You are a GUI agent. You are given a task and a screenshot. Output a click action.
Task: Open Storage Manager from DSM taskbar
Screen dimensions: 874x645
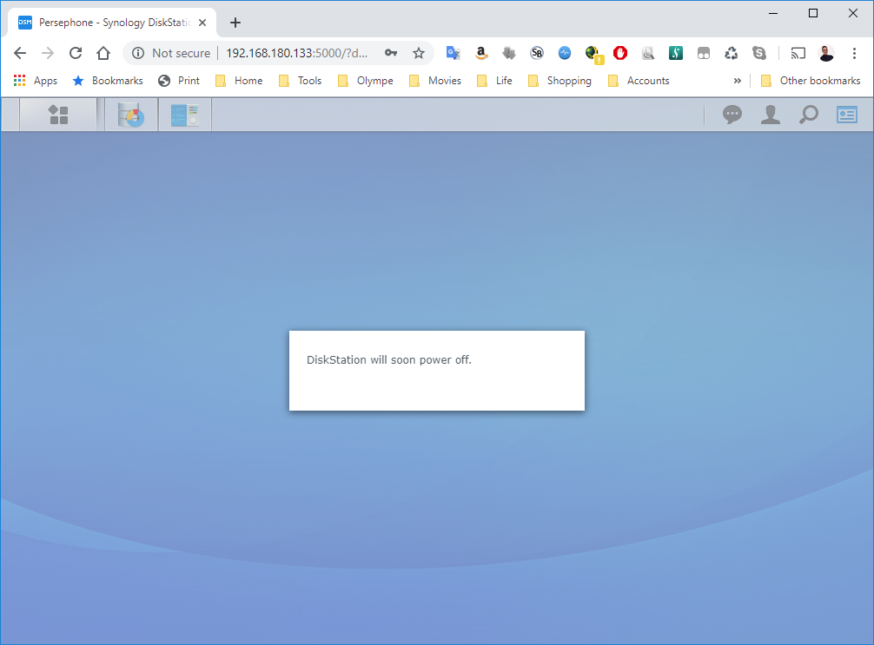coord(131,115)
